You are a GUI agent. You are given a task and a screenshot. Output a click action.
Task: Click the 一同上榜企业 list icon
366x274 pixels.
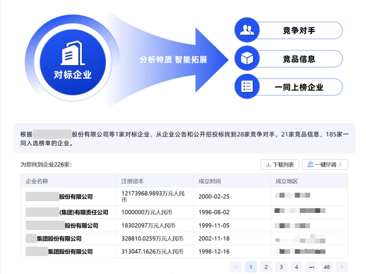point(247,87)
